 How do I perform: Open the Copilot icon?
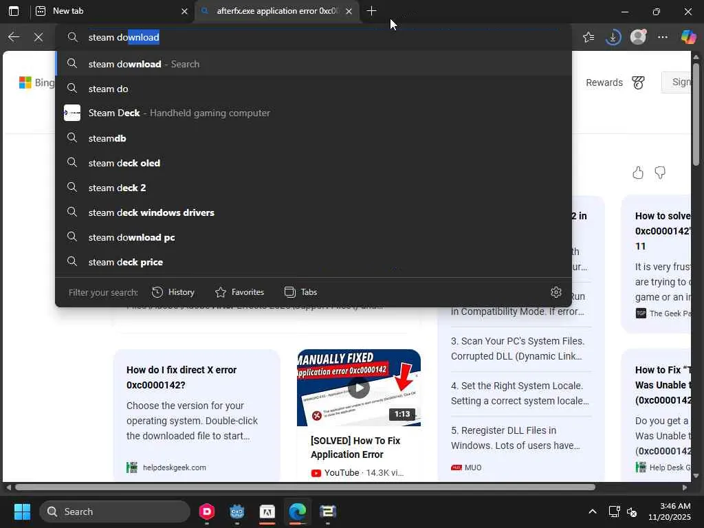click(688, 37)
